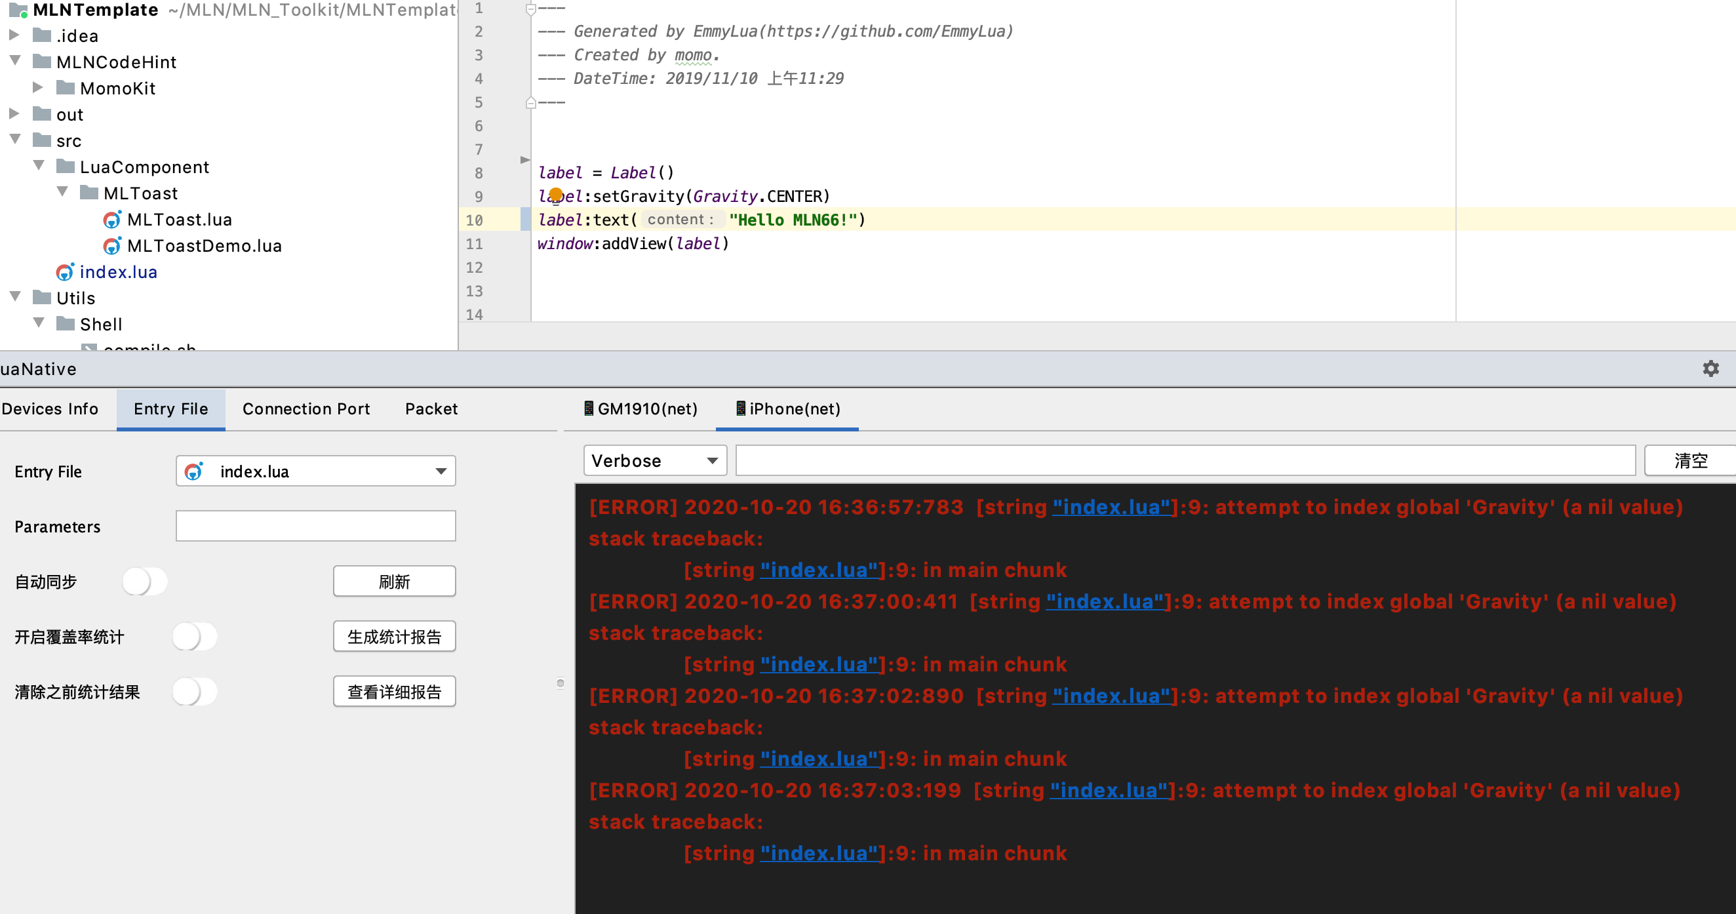The height and width of the screenshot is (914, 1736).
Task: Switch to the Packet tab
Action: (431, 408)
